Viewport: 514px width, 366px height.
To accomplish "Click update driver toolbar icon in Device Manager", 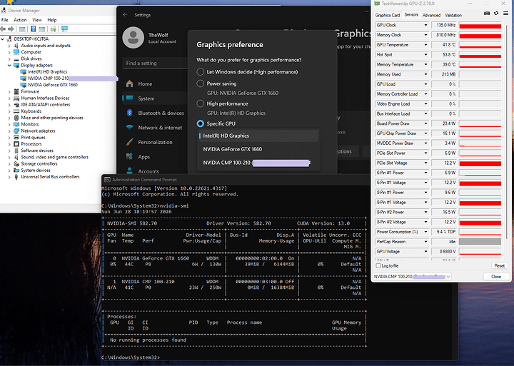I will pos(53,29).
